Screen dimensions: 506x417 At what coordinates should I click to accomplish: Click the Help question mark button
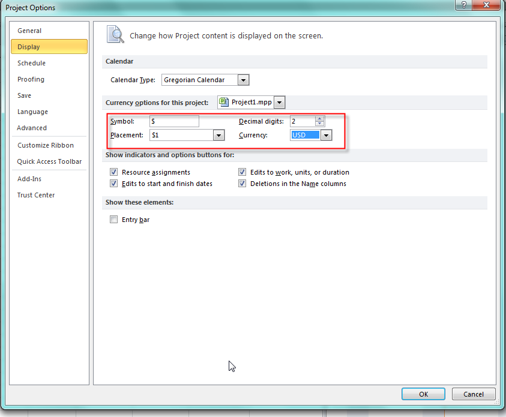[463, 6]
